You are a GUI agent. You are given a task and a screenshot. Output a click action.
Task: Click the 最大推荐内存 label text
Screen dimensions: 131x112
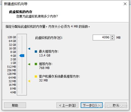point(49,51)
